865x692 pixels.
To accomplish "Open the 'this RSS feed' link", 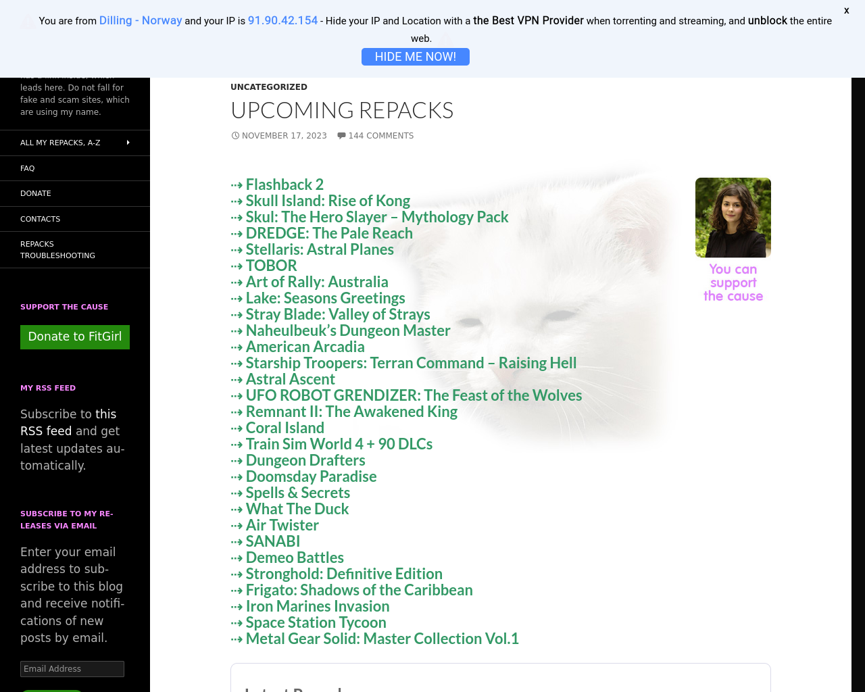I will (68, 422).
